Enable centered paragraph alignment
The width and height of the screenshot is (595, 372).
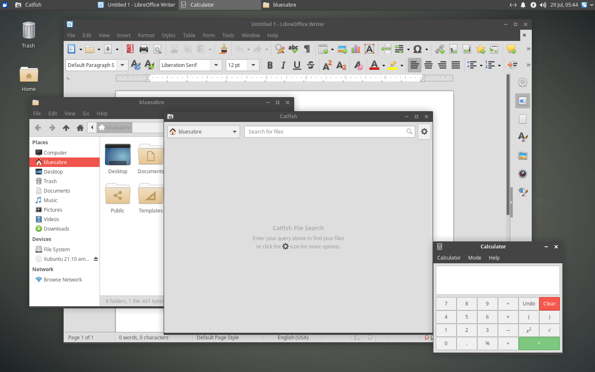pyautogui.click(x=428, y=65)
